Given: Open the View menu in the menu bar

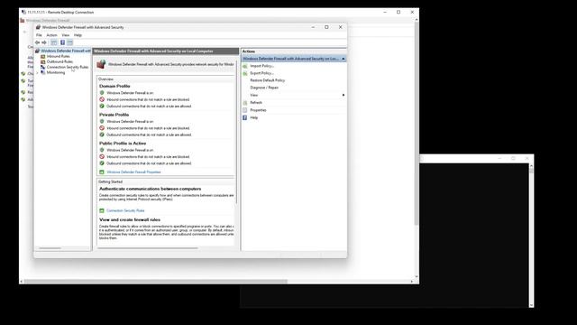Looking at the screenshot, I should (x=66, y=35).
